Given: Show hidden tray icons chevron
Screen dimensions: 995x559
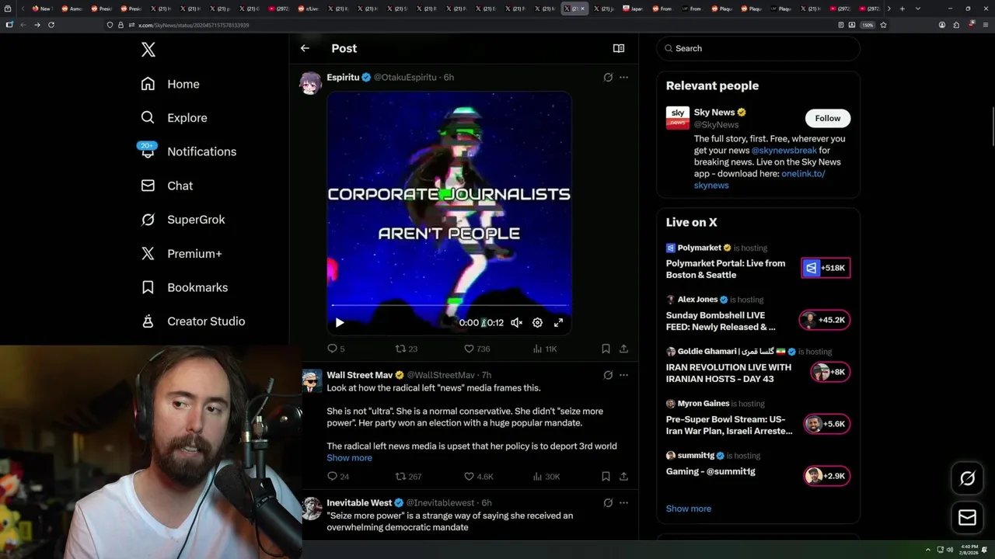Looking at the screenshot, I should tap(927, 550).
